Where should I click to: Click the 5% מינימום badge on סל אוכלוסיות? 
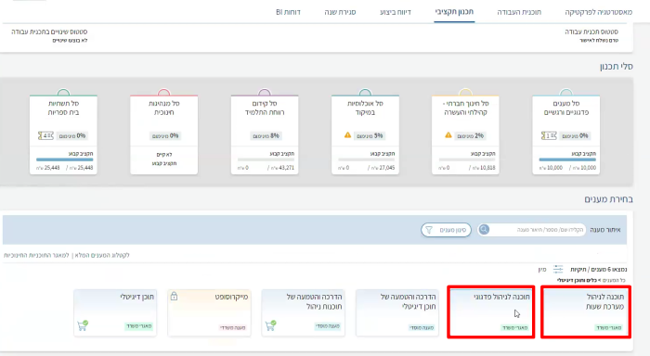click(x=370, y=135)
